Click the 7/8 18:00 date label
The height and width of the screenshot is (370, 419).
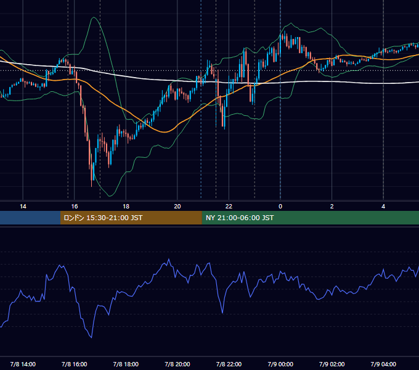(x=126, y=364)
